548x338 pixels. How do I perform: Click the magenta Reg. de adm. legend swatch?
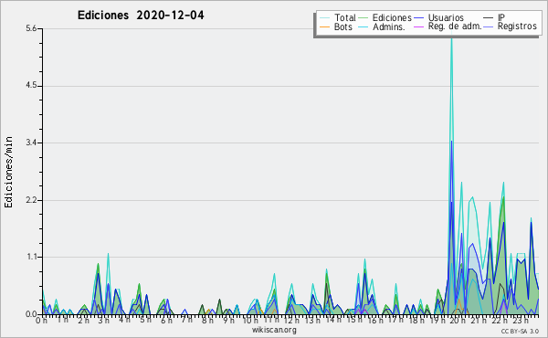pyautogui.click(x=418, y=26)
